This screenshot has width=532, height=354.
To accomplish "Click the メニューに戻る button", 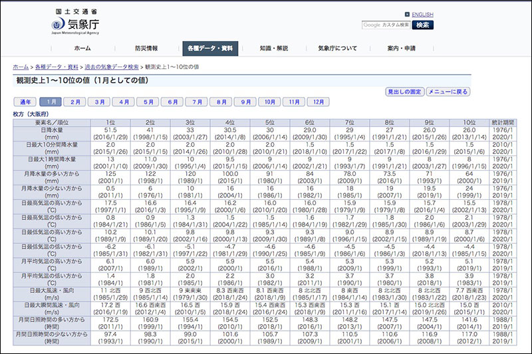I will [x=448, y=92].
